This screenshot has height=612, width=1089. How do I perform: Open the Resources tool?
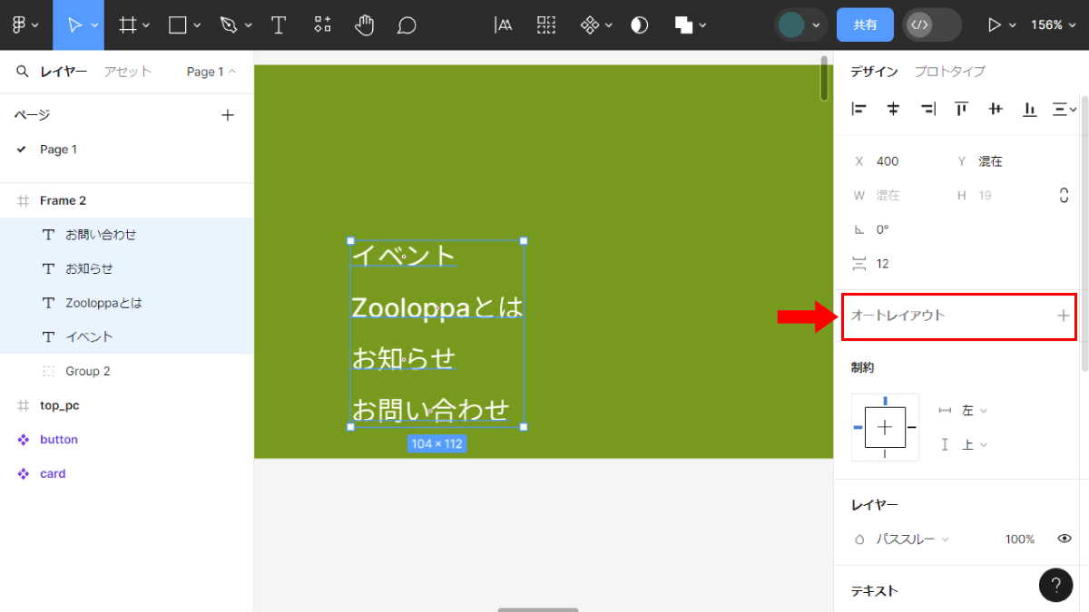pos(322,24)
